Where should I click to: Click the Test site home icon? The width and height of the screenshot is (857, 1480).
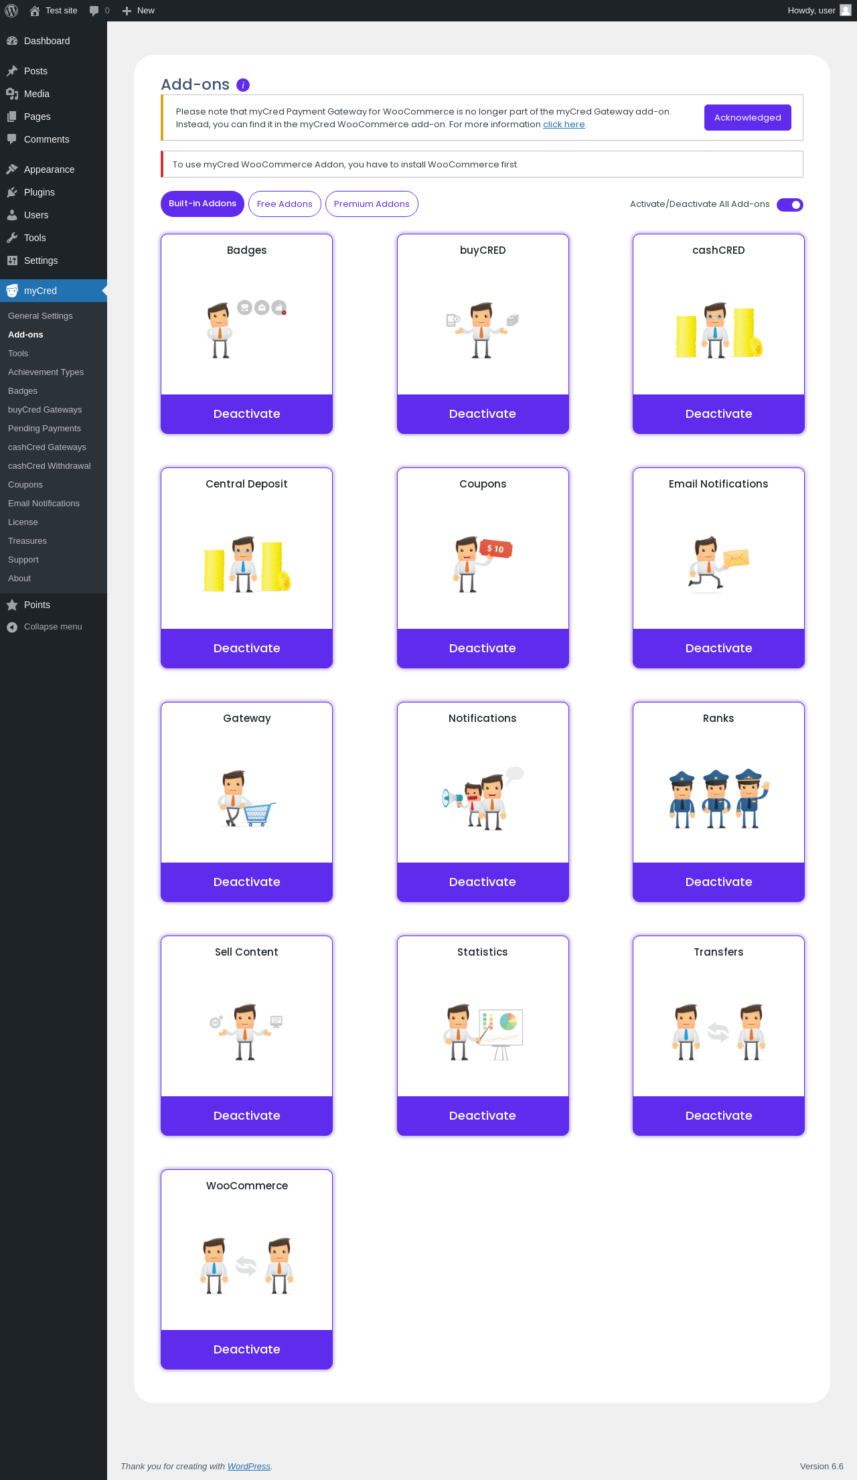35,11
